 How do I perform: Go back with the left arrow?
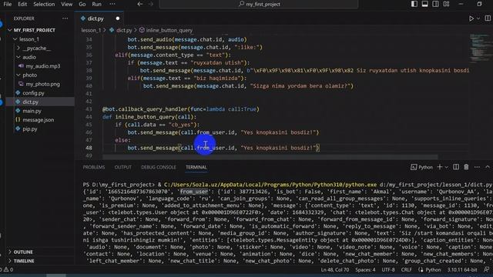tap(140, 4)
